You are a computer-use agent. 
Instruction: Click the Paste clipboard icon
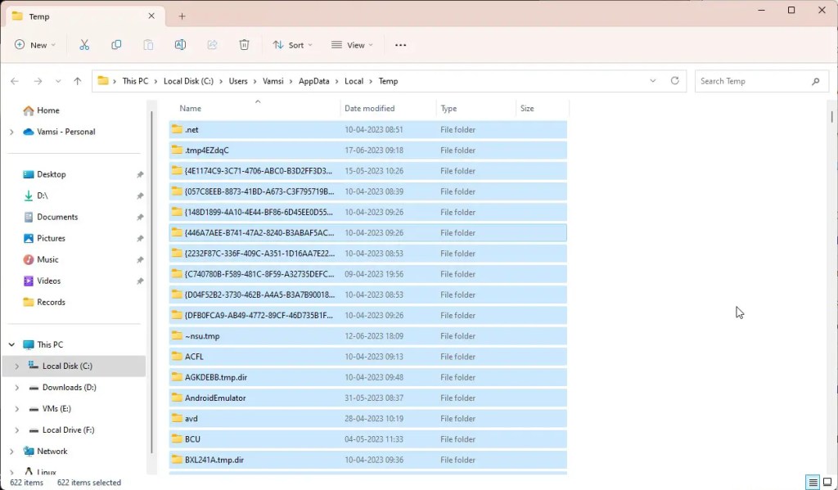148,45
